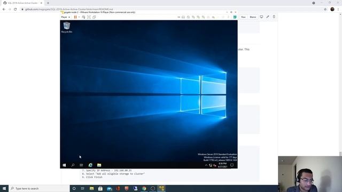Click the network tray icon in VM
Image resolution: width=342 pixels, height=192 pixels.
pos(211,165)
